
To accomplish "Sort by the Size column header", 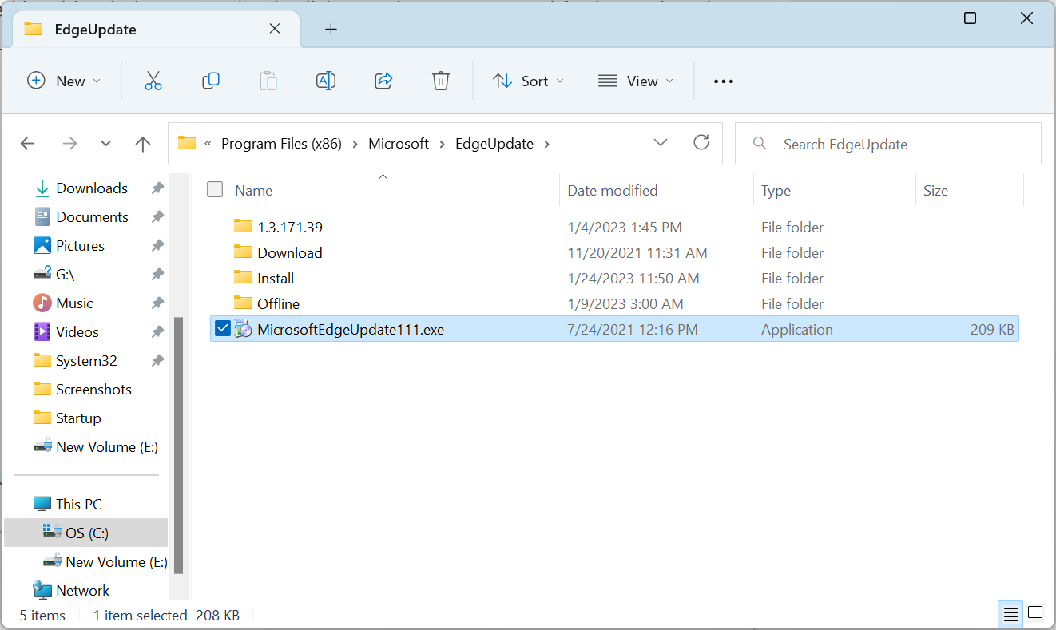I will click(x=935, y=190).
